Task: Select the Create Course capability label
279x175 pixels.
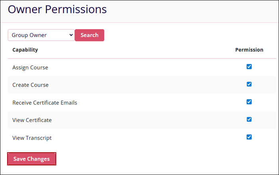Action: [30, 85]
